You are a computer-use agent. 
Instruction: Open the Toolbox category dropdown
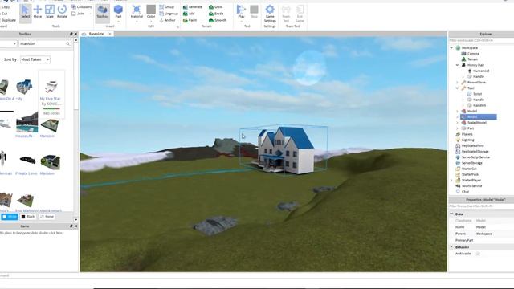8,43
